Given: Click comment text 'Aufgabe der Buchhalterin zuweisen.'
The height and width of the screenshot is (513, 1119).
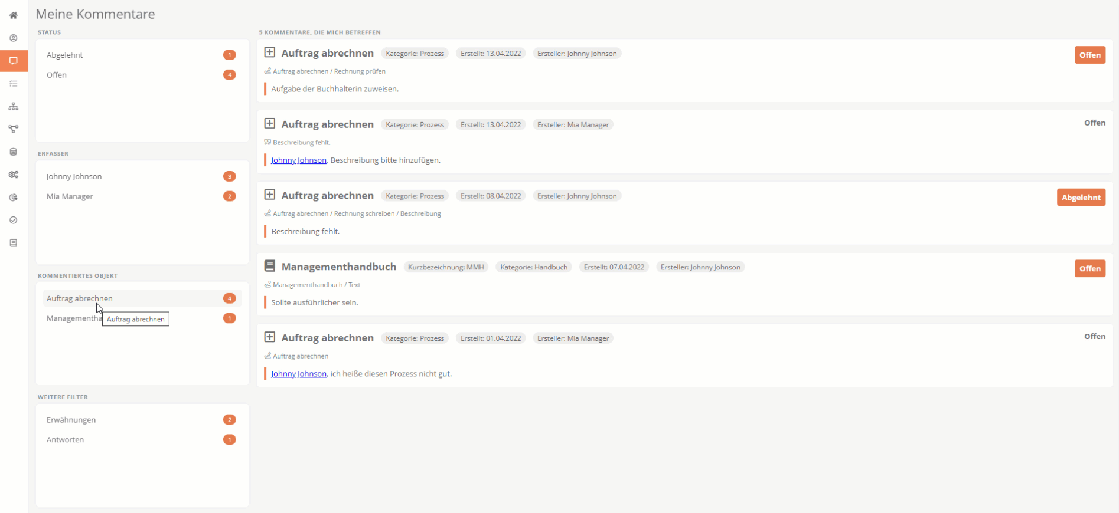Looking at the screenshot, I should (335, 89).
